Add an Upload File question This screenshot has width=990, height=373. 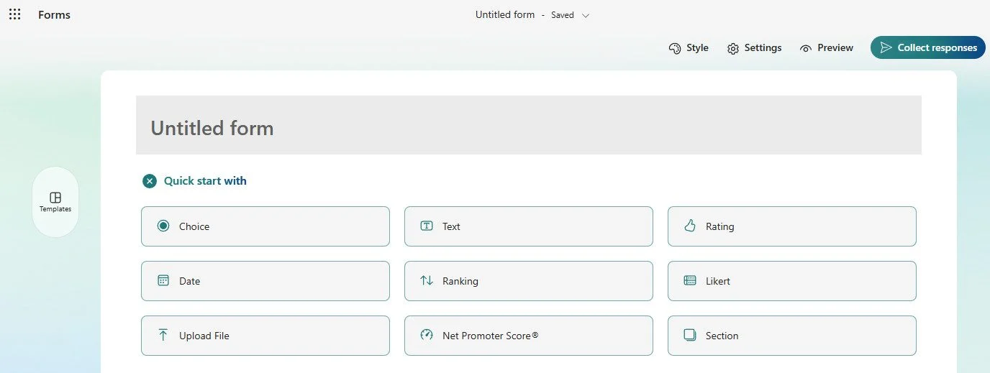pos(265,336)
